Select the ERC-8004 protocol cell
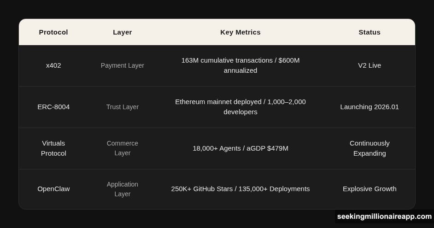 tap(53, 107)
